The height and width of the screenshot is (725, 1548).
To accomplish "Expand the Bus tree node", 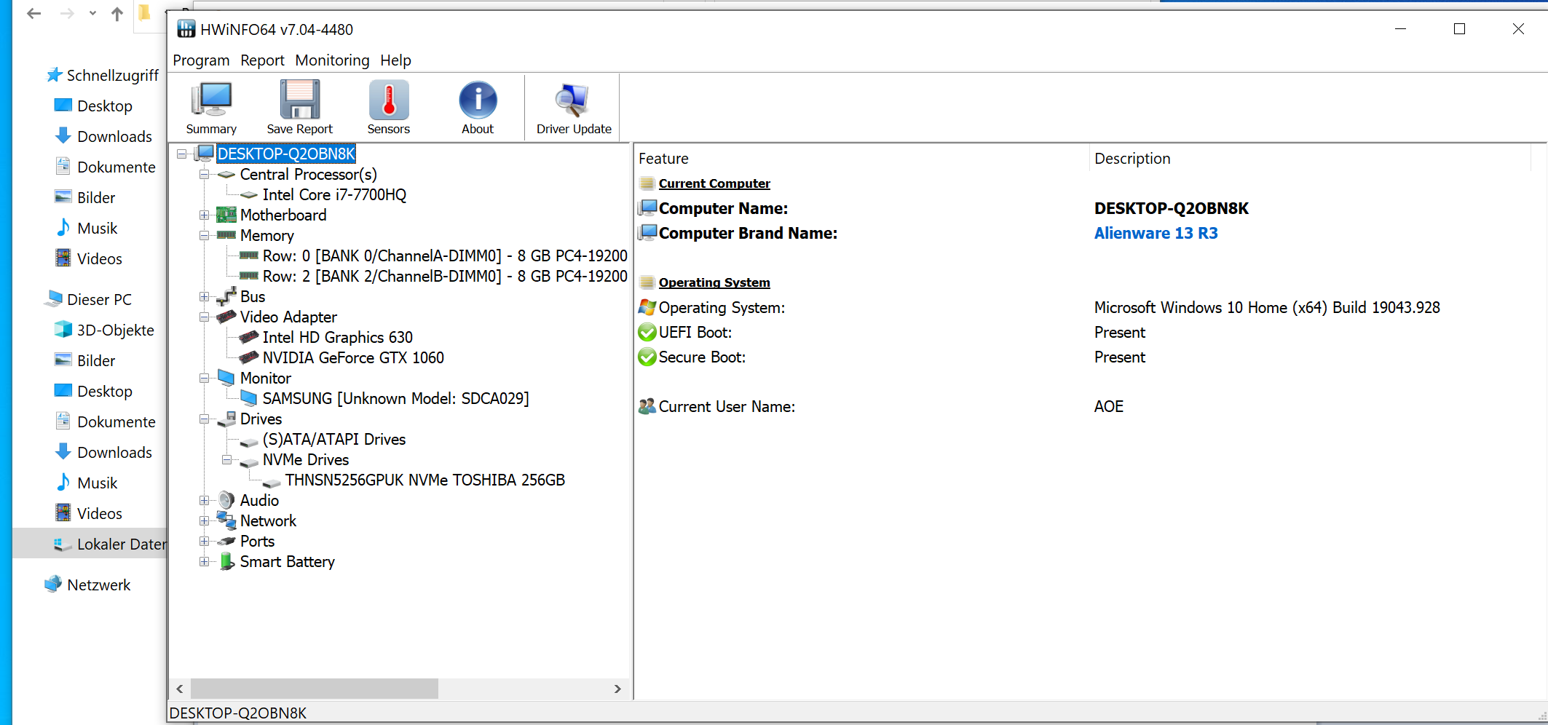I will point(205,296).
